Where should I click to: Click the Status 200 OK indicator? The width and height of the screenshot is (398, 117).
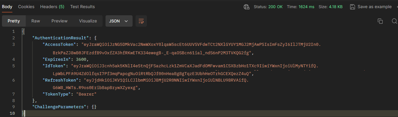point(268,6)
